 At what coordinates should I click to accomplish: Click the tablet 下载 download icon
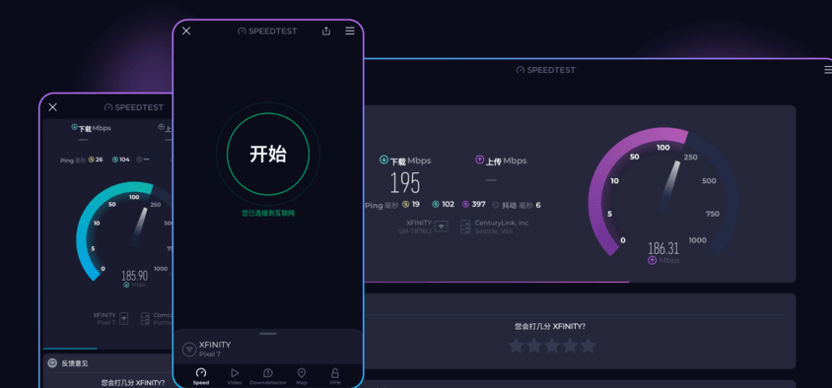pyautogui.click(x=383, y=160)
